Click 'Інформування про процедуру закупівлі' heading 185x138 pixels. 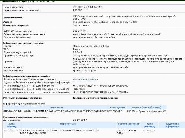[27, 76]
